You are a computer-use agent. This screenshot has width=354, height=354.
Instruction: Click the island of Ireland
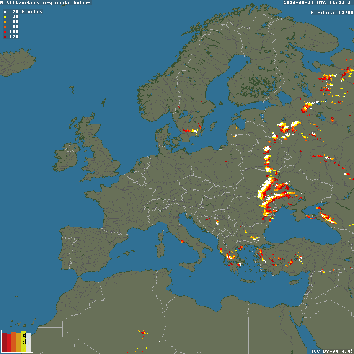[66, 156]
